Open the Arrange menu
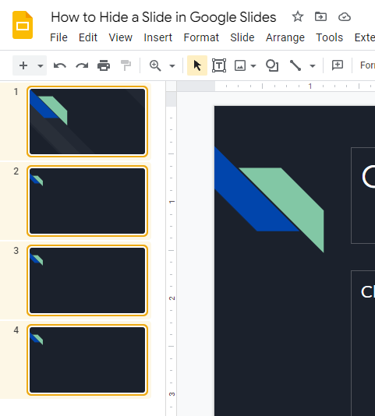Image resolution: width=375 pixels, height=416 pixels. coord(285,37)
